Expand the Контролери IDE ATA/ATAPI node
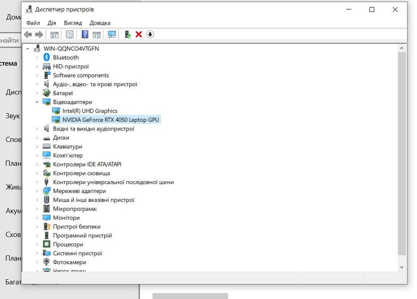The image size is (417, 299). 37,164
